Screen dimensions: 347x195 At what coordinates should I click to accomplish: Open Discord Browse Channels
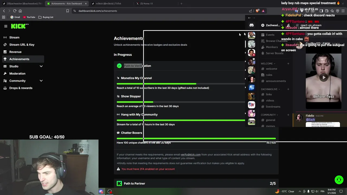click(x=274, y=41)
